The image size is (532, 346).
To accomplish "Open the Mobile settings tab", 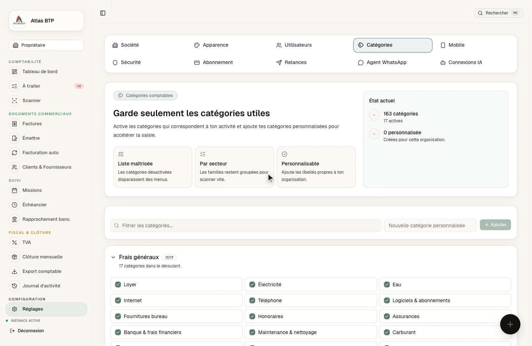I will click(x=474, y=45).
